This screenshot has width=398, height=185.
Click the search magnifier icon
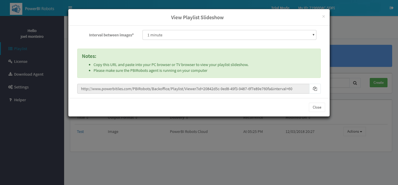355,83
